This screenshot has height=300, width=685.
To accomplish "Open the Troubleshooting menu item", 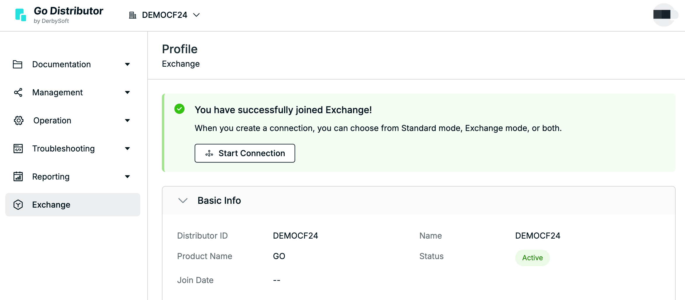I will (72, 149).
